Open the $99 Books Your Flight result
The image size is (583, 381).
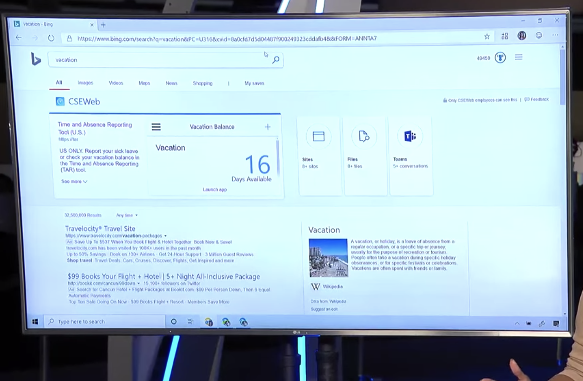(x=164, y=276)
